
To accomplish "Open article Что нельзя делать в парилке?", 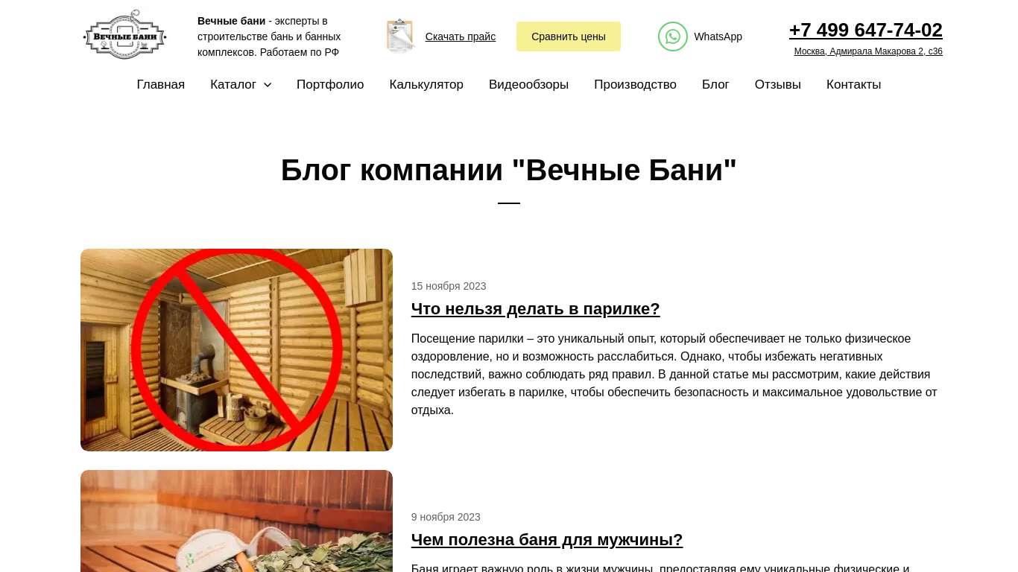I will [536, 308].
